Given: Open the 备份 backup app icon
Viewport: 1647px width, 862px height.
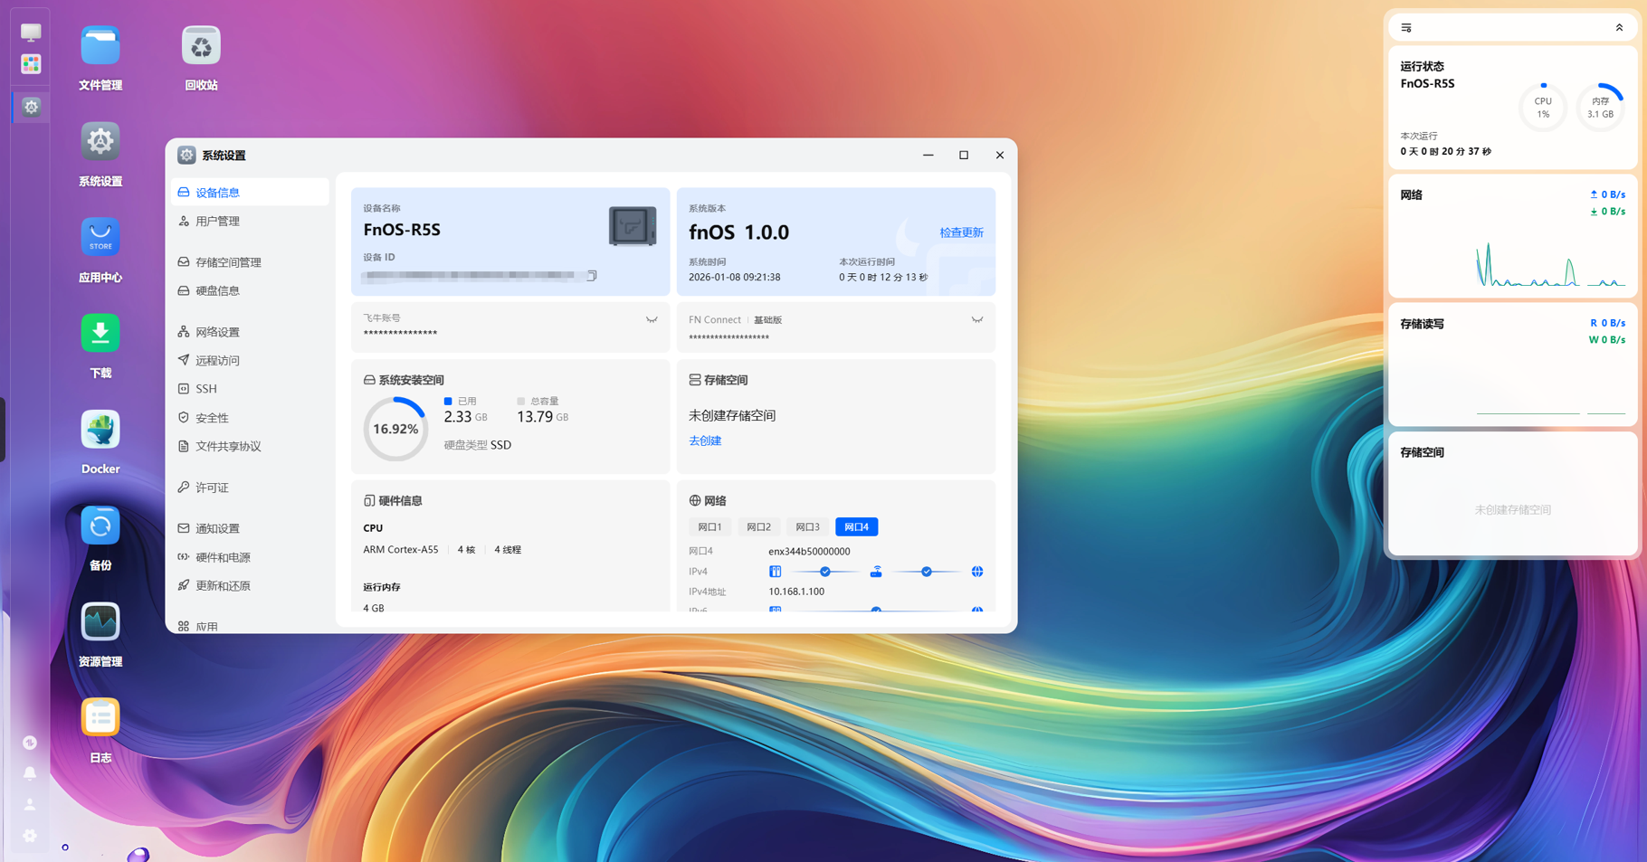Looking at the screenshot, I should [x=100, y=526].
